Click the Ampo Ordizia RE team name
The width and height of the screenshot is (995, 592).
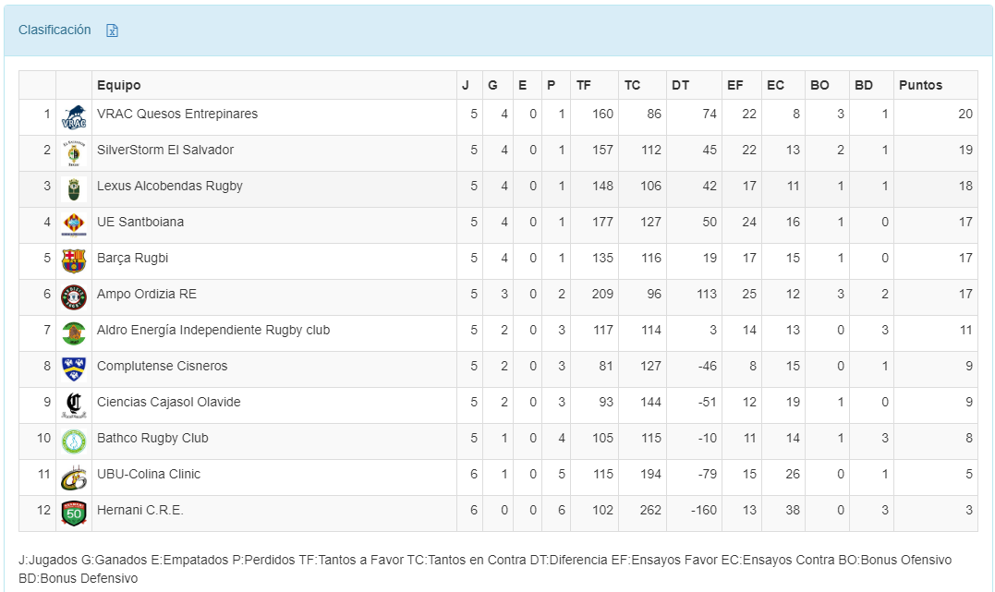pos(147,295)
